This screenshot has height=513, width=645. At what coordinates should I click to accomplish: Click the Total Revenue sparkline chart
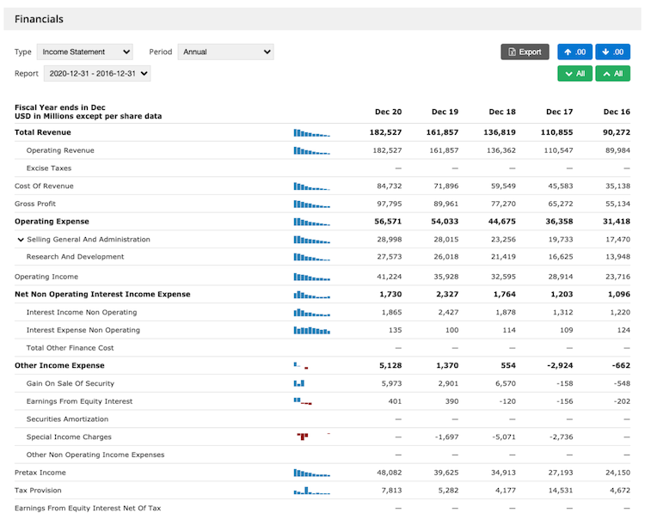[x=311, y=133]
